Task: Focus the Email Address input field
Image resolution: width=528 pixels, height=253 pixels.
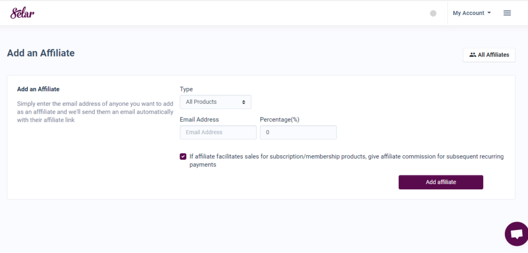Action: [218, 132]
